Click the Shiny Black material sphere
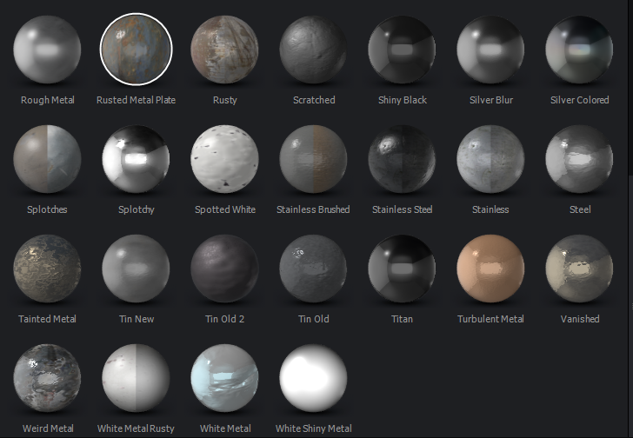The image size is (633, 438). [403, 50]
